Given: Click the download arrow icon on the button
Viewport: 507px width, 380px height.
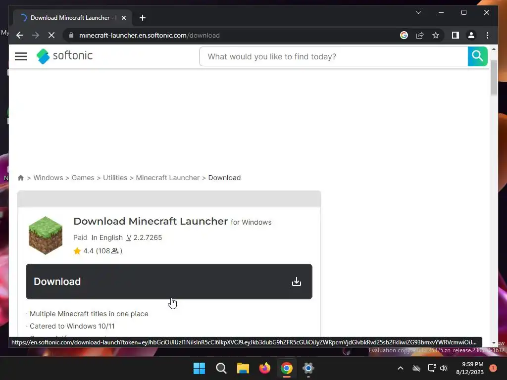Looking at the screenshot, I should [x=296, y=282].
